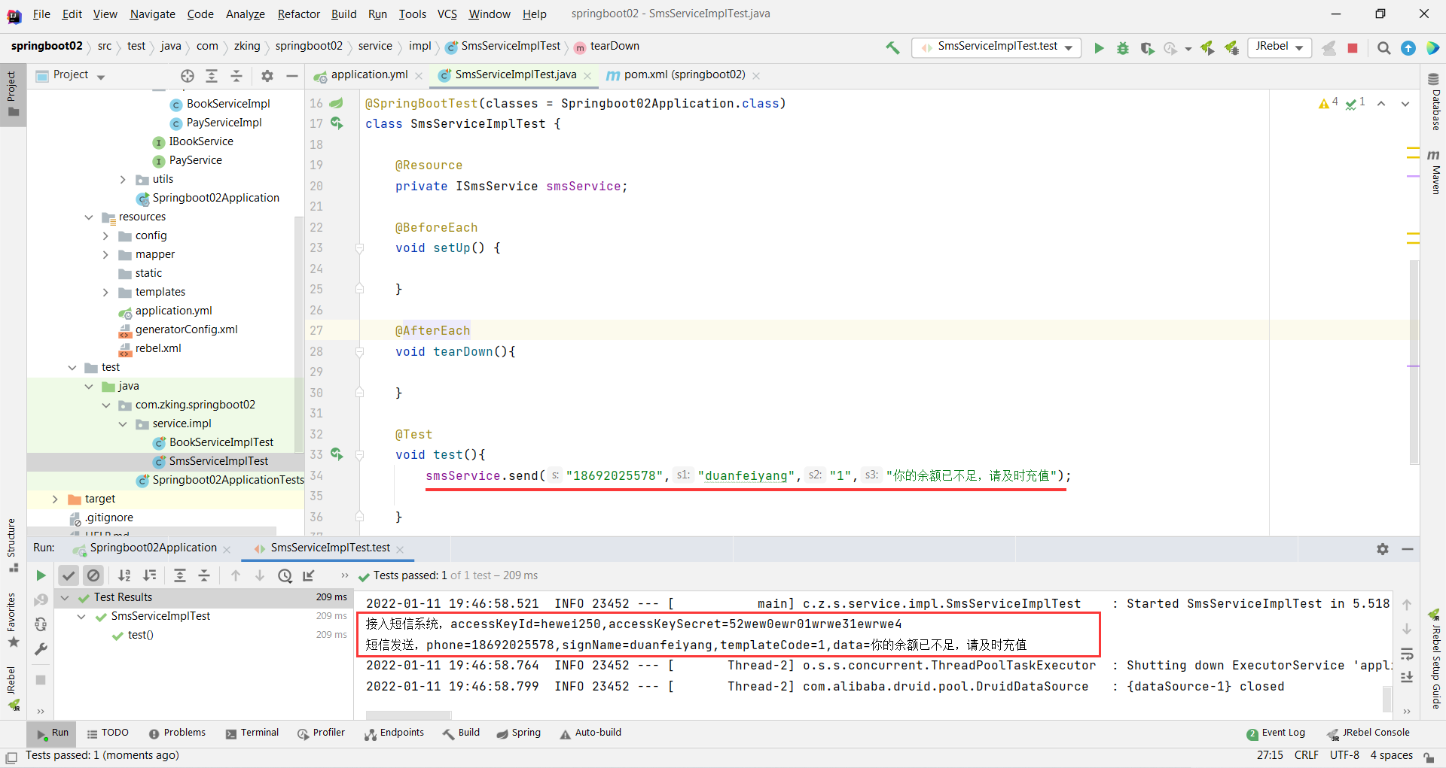Toggle the Show Ignored tests filter
The image size is (1446, 768).
[x=93, y=575]
